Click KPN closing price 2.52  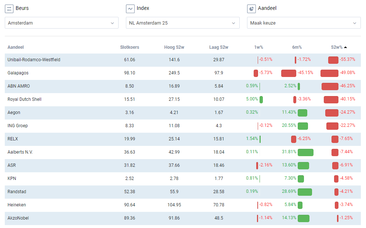[x=130, y=179]
